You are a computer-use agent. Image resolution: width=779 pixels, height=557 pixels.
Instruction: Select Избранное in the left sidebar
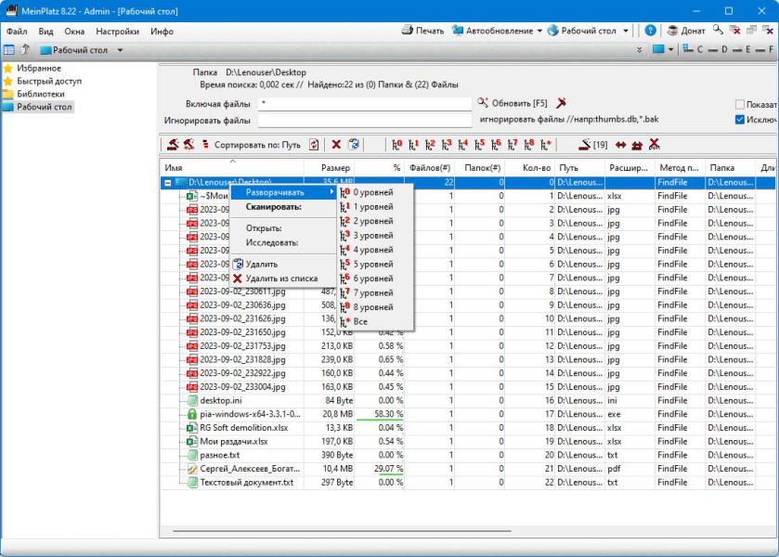pos(39,68)
